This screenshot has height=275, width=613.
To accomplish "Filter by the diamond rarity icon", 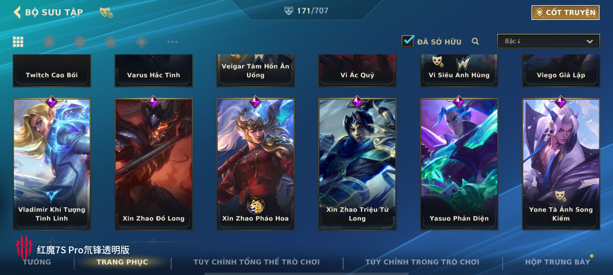I will click(x=142, y=42).
